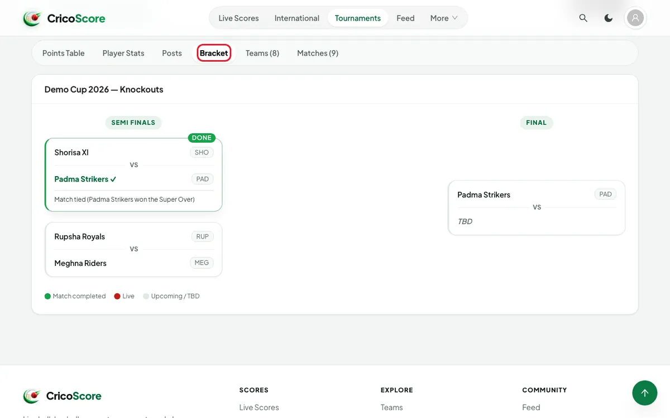This screenshot has width=670, height=418.
Task: Expand the More dropdown menu
Action: click(444, 18)
